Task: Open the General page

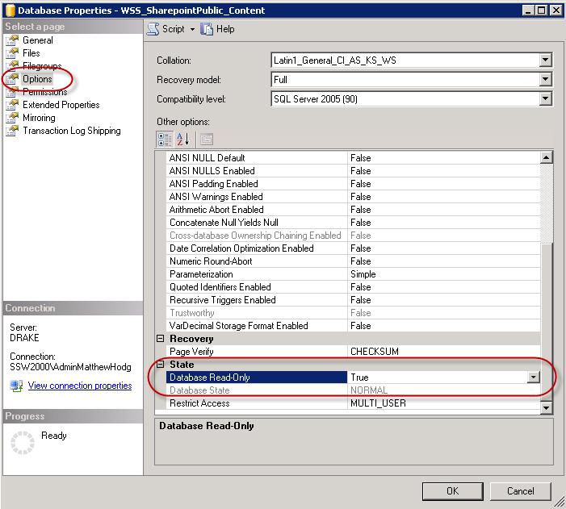Action: pyautogui.click(x=37, y=40)
